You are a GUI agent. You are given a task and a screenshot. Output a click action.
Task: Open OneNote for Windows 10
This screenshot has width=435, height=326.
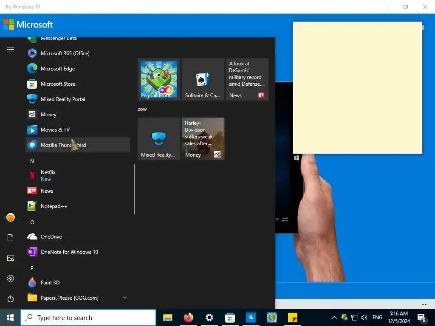(78, 252)
